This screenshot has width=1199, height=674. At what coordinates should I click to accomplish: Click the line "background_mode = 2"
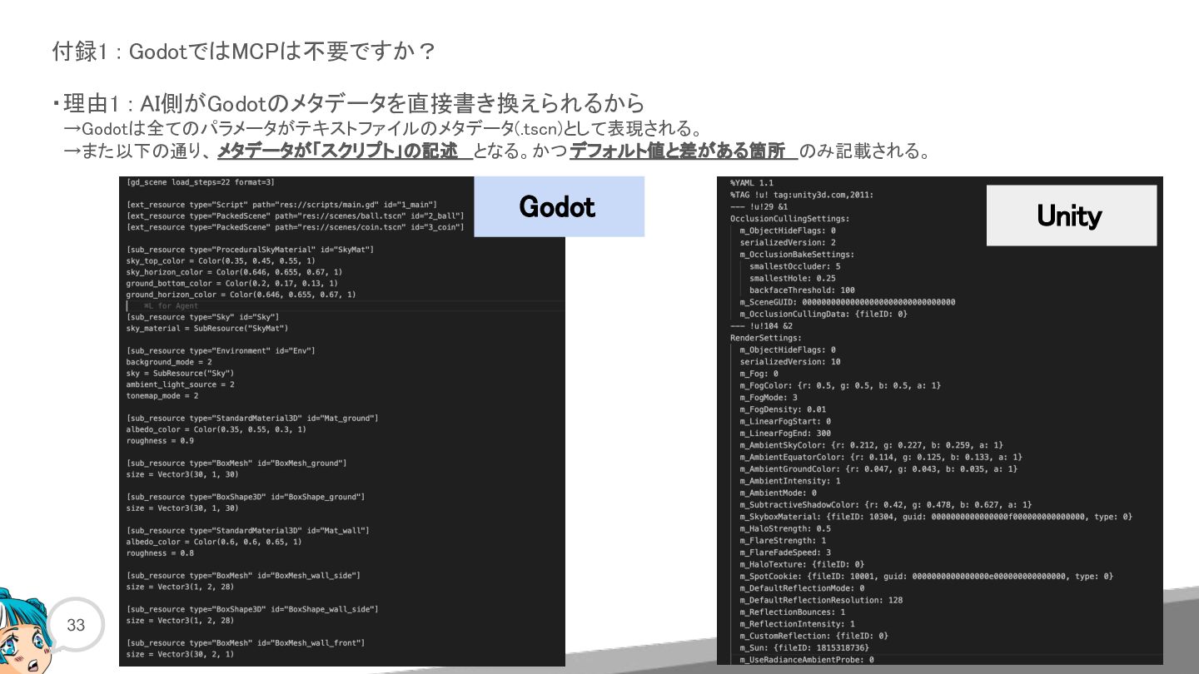pyautogui.click(x=169, y=362)
